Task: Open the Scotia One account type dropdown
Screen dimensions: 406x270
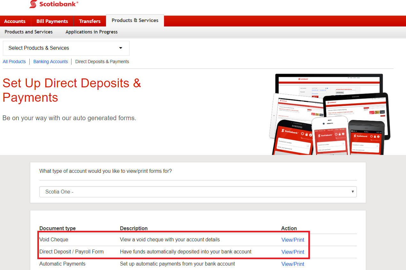Action: 198,192
